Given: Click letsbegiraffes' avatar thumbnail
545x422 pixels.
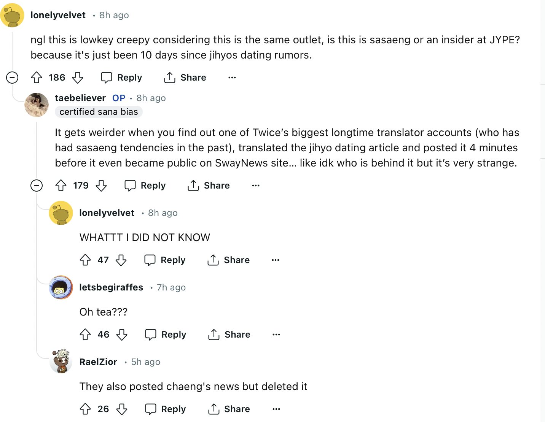Looking at the screenshot, I should pyautogui.click(x=61, y=287).
